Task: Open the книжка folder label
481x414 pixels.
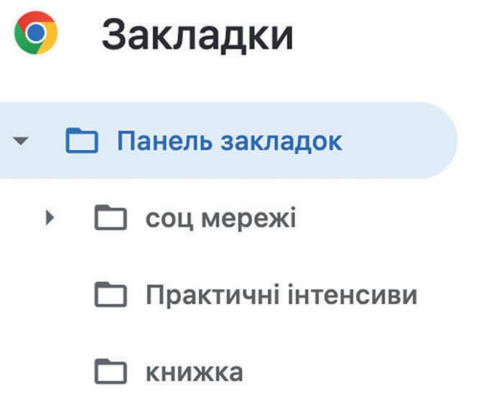Action: tap(195, 372)
